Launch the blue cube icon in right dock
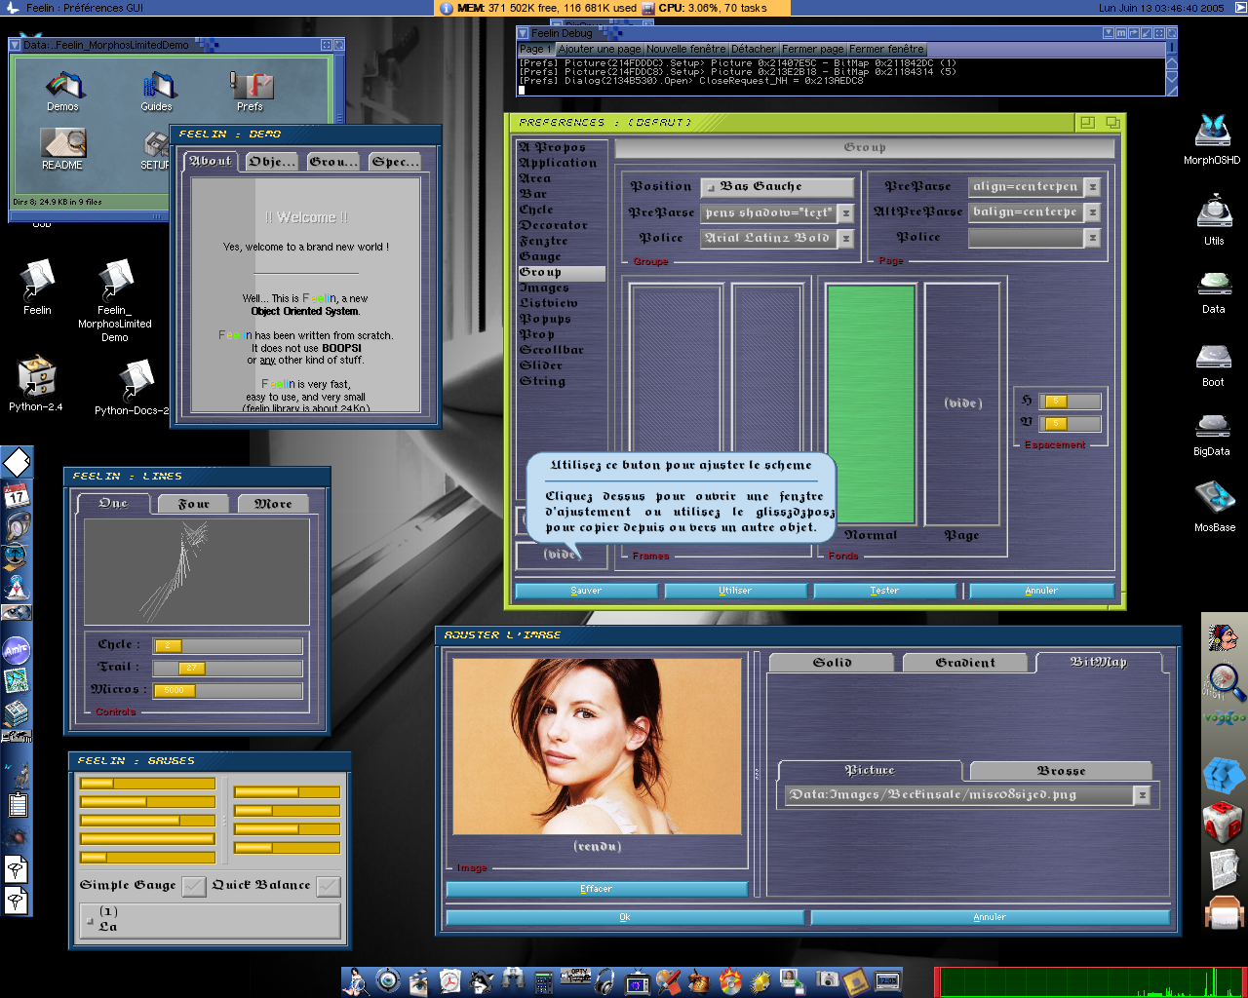The height and width of the screenshot is (998, 1248). pos(1224,776)
